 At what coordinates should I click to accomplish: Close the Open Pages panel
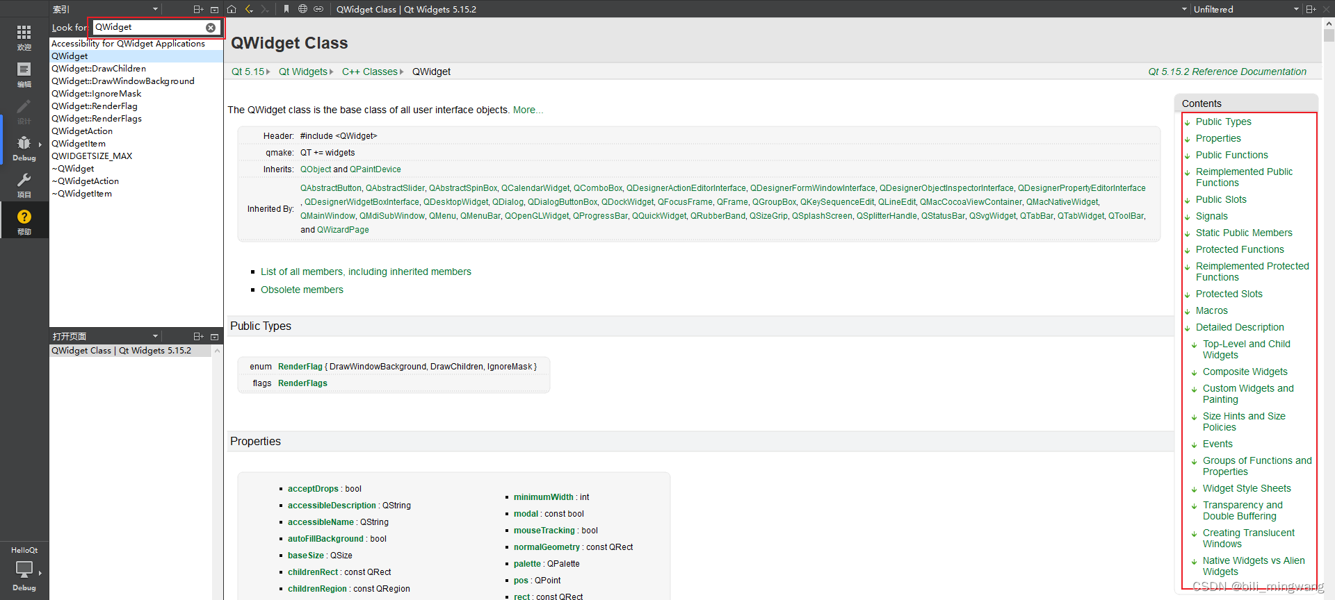click(x=214, y=336)
